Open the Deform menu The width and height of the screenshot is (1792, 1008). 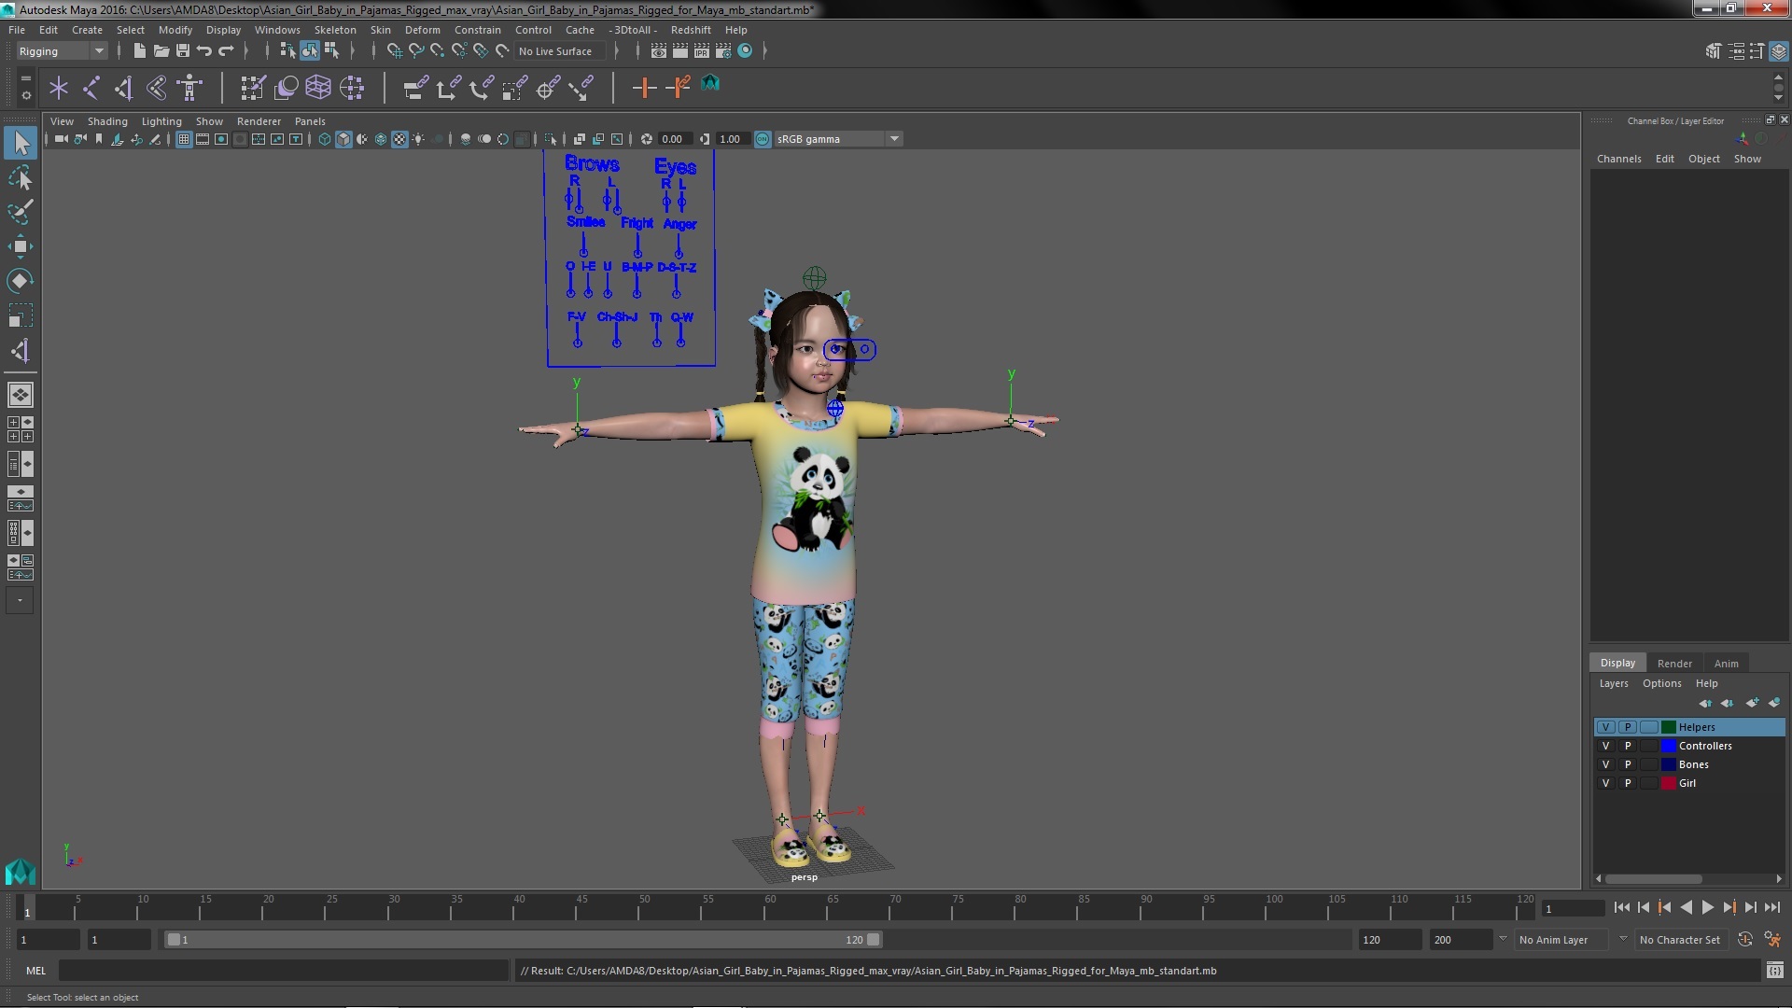[422, 30]
